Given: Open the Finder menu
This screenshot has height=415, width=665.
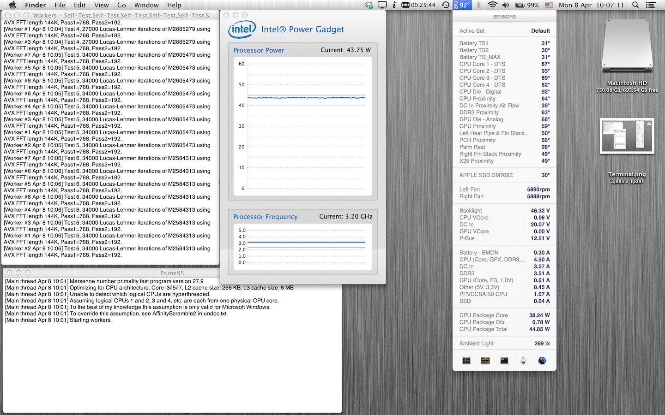Looking at the screenshot, I should (36, 5).
